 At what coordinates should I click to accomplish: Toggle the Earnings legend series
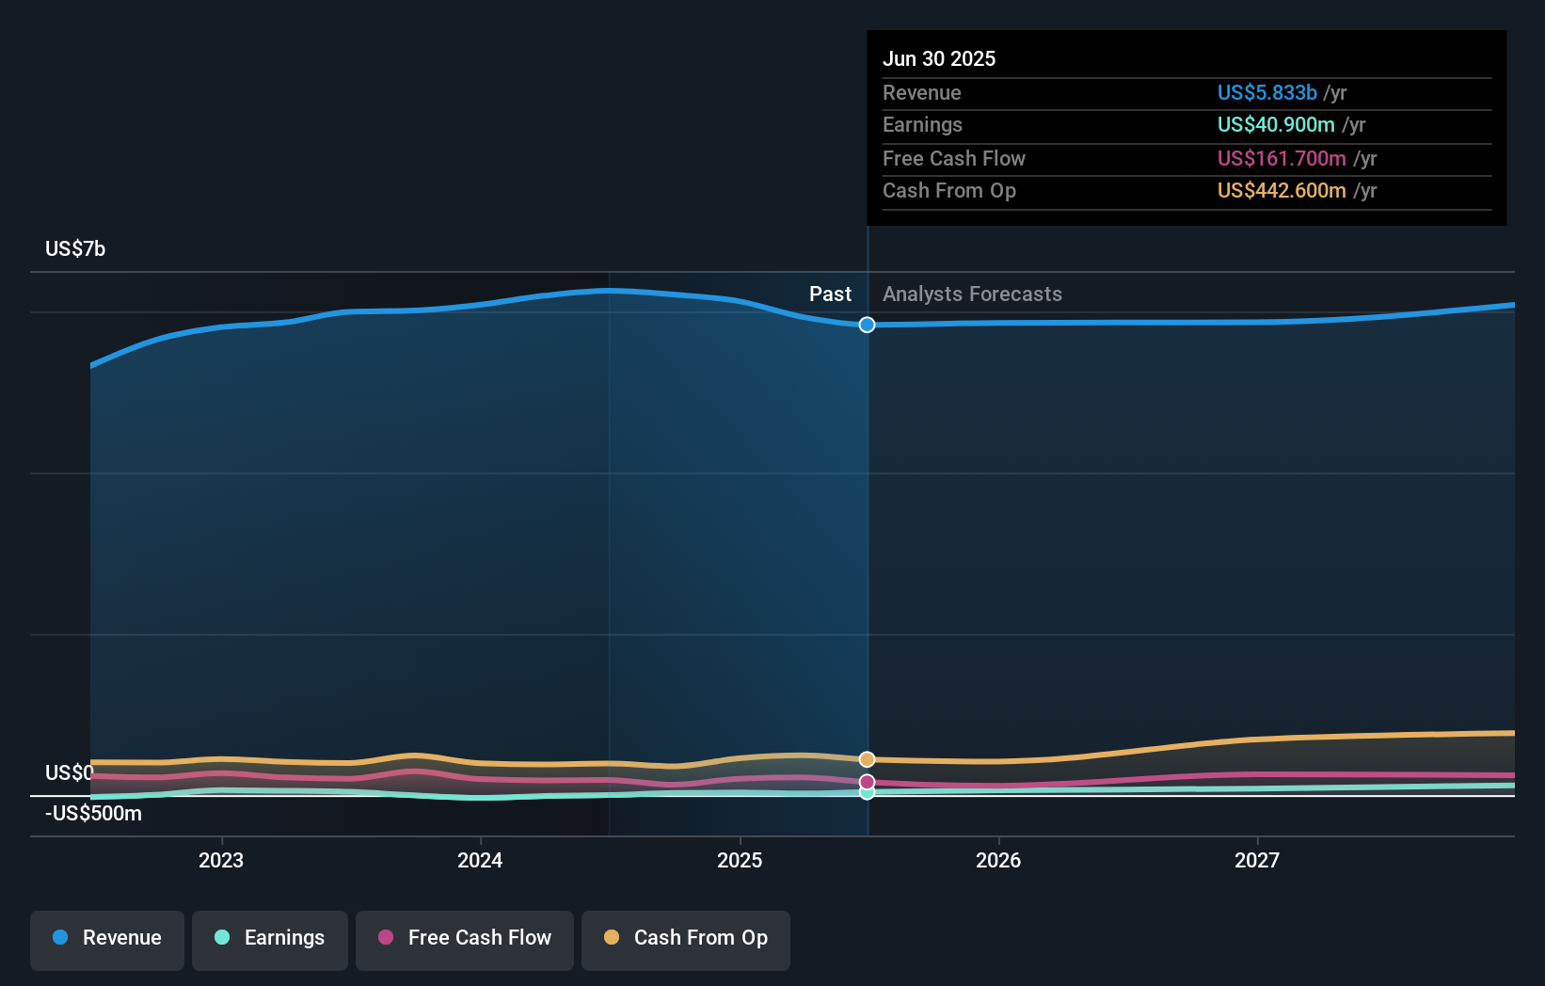(x=270, y=940)
